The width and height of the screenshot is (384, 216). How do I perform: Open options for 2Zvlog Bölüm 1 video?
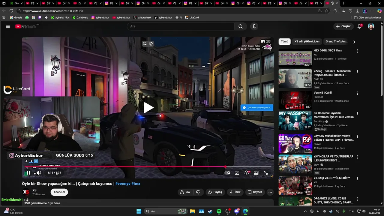point(357,72)
